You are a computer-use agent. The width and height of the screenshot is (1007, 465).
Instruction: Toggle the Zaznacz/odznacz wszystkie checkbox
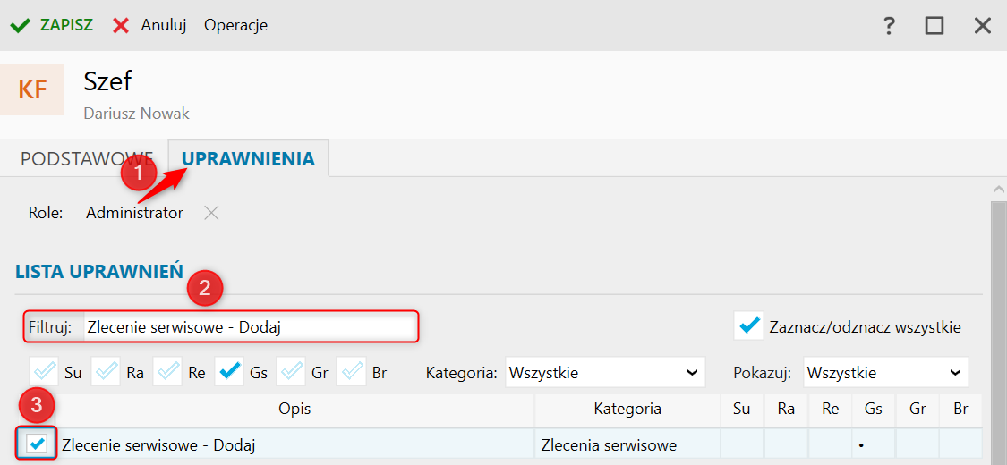point(748,326)
